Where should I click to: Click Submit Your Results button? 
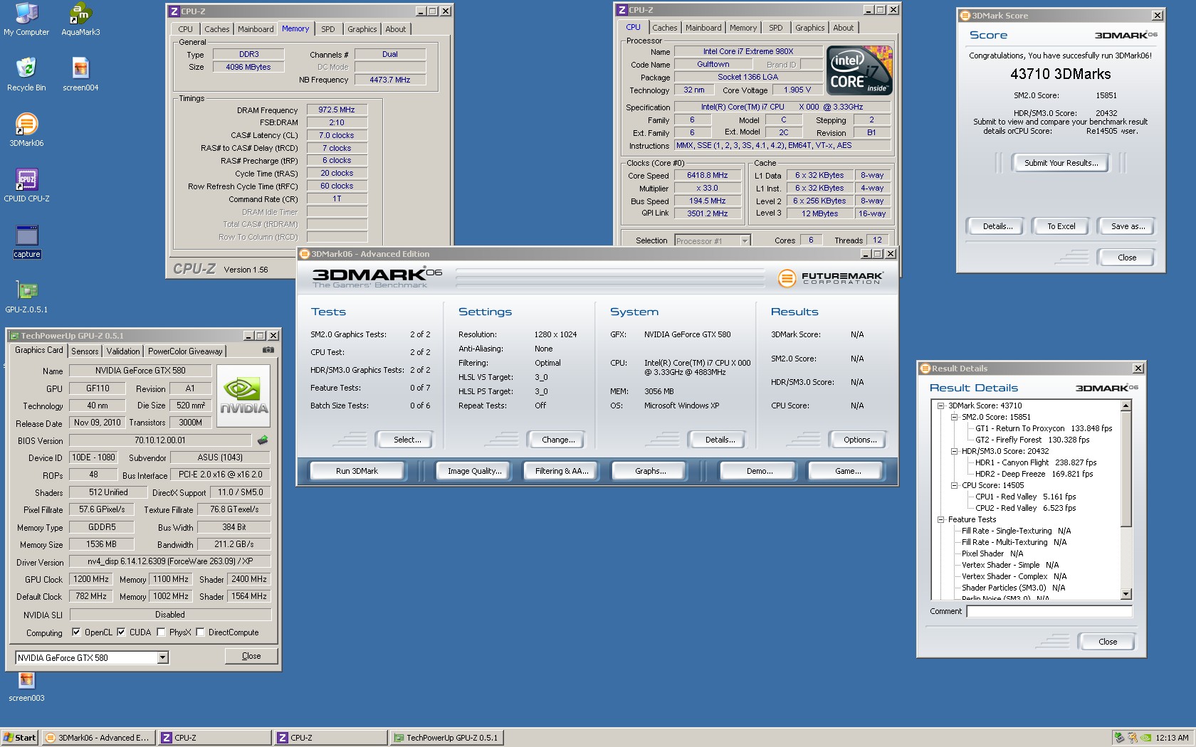pyautogui.click(x=1061, y=163)
